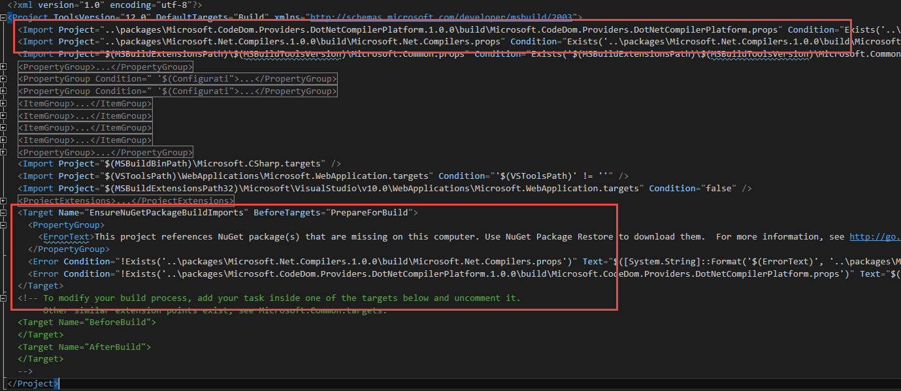Viewport: 901px width, 391px height.
Task: Collapse the EnsureNuGetPackageBuildImports Target block
Action: point(4,213)
